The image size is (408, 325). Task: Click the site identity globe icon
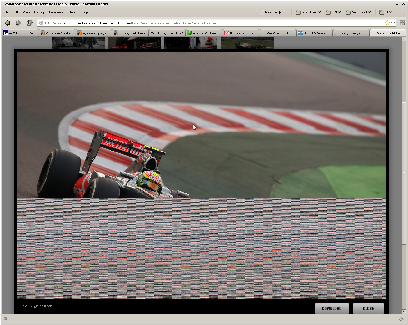[x=41, y=23]
